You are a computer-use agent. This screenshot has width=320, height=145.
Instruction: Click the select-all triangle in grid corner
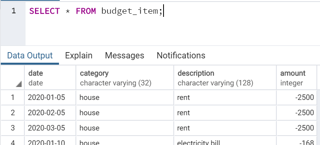[18, 84]
